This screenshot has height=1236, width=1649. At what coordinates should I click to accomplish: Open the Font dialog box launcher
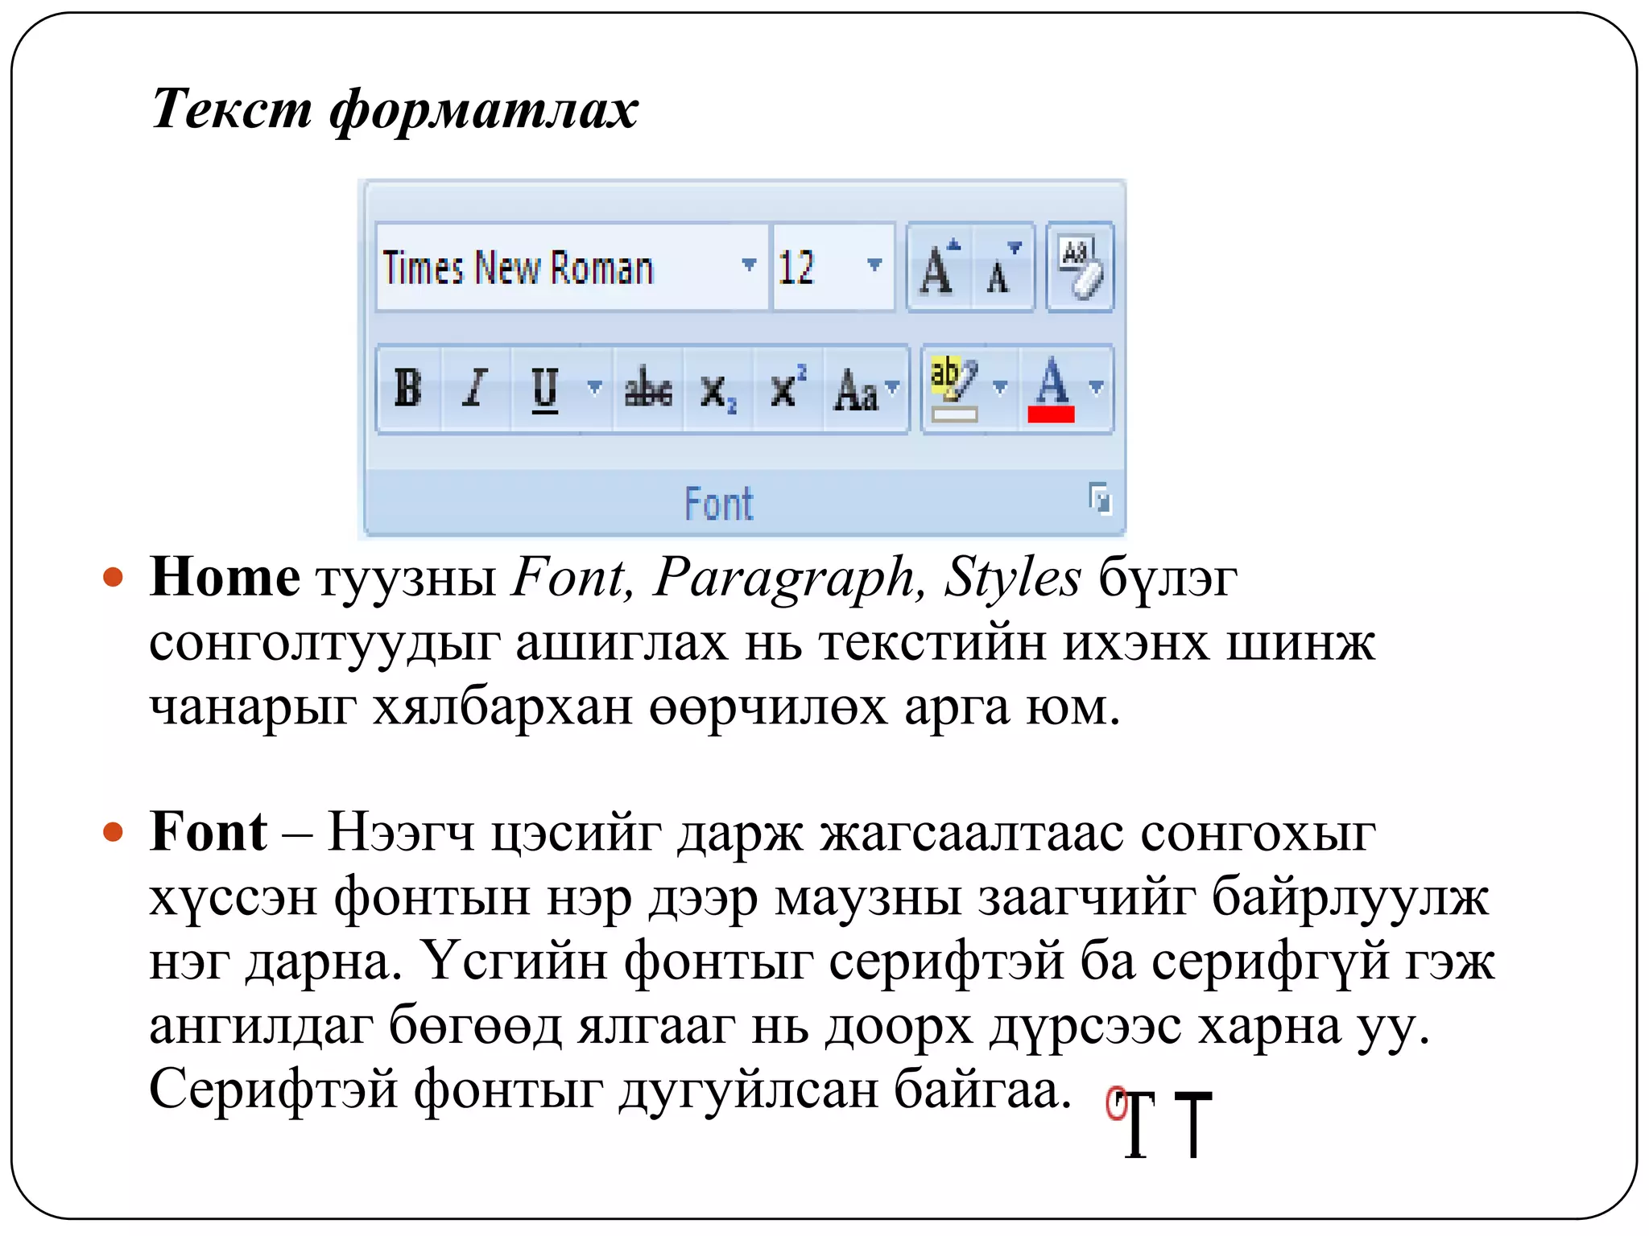[x=1099, y=499]
